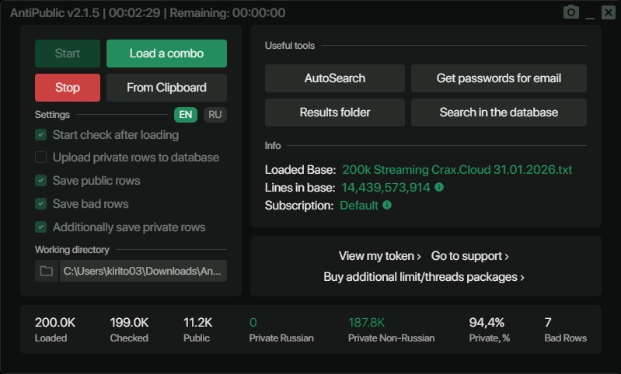Click the info icon next to Subscription
Image resolution: width=621 pixels, height=374 pixels.
tap(387, 206)
